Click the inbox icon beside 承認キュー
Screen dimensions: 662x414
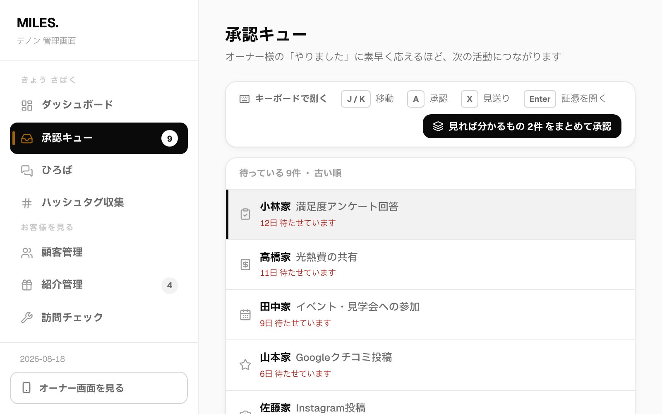27,139
